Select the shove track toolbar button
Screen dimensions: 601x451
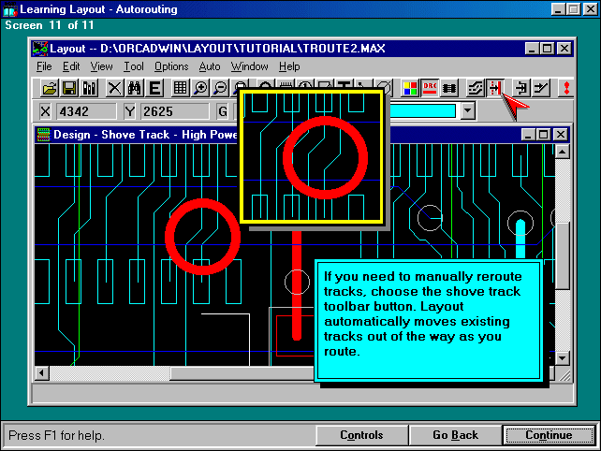495,88
